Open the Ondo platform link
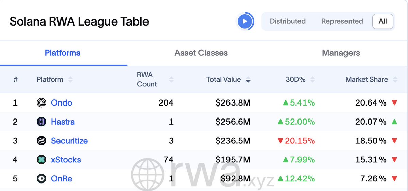This screenshot has height=191, width=408. pos(62,103)
